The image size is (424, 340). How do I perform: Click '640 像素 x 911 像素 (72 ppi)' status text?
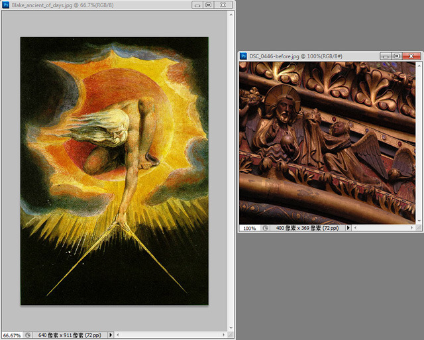pyautogui.click(x=70, y=335)
